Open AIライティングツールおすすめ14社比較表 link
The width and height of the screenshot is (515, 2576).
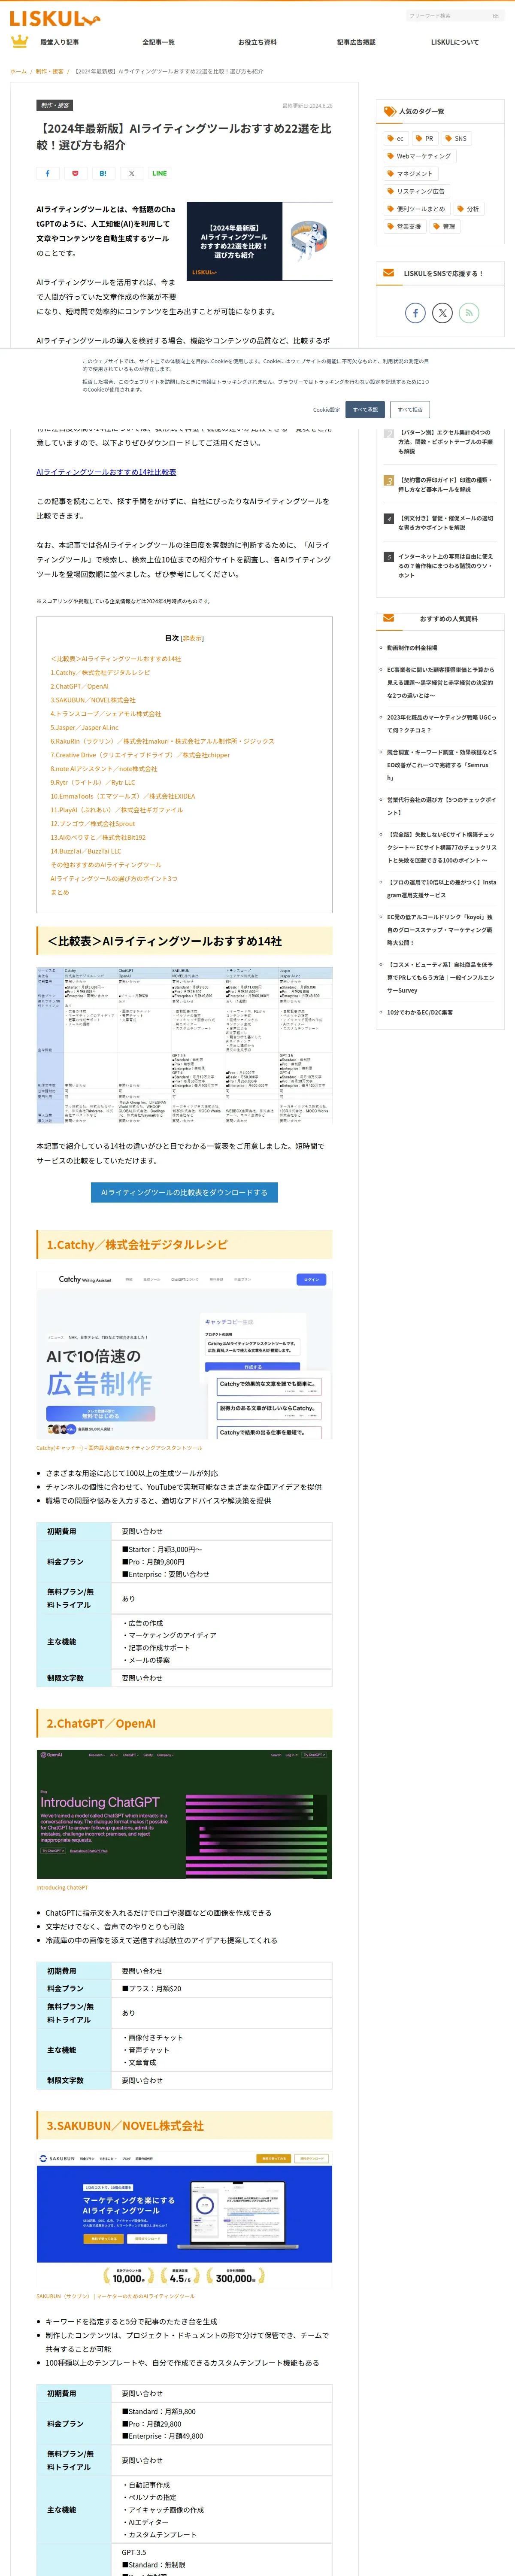tap(106, 472)
